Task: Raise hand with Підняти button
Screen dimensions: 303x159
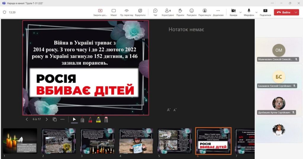Action: tap(180, 12)
